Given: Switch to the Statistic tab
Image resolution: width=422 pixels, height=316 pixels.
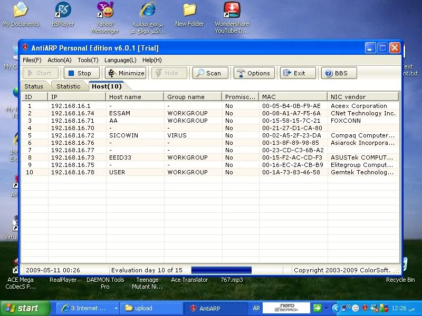Looking at the screenshot, I should 69,86.
